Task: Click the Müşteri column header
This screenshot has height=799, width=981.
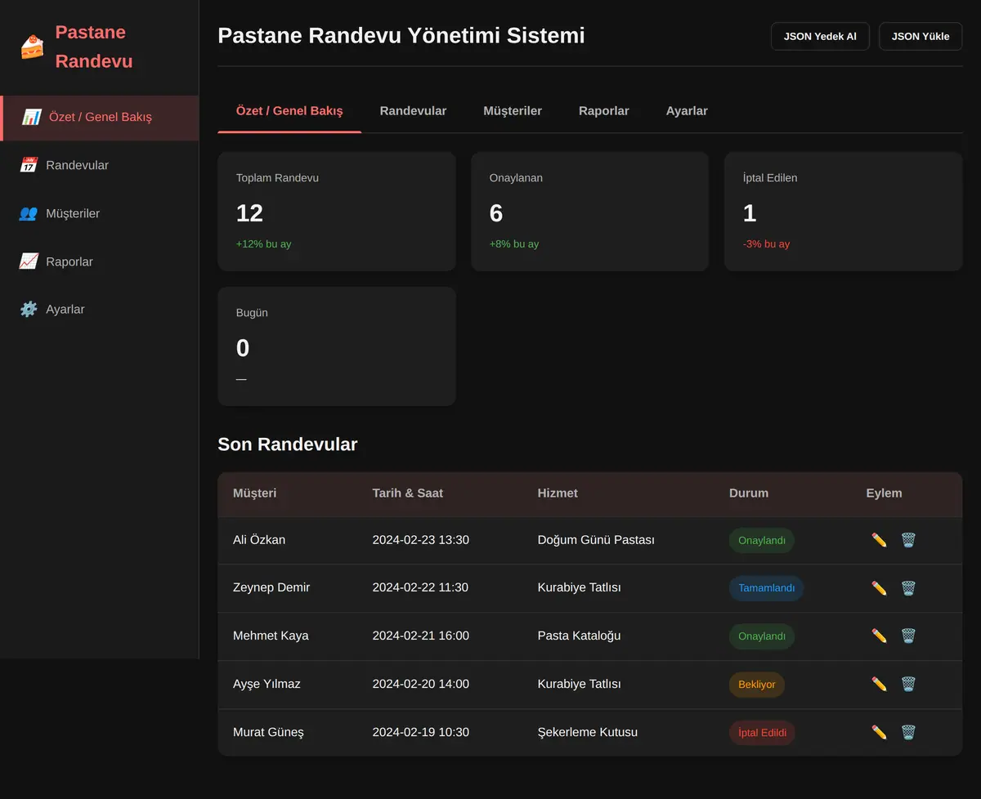Action: click(255, 493)
